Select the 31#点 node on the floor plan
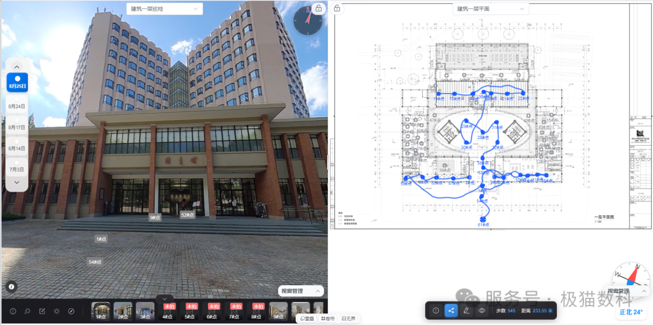The height and width of the screenshot is (325, 653). (x=496, y=122)
